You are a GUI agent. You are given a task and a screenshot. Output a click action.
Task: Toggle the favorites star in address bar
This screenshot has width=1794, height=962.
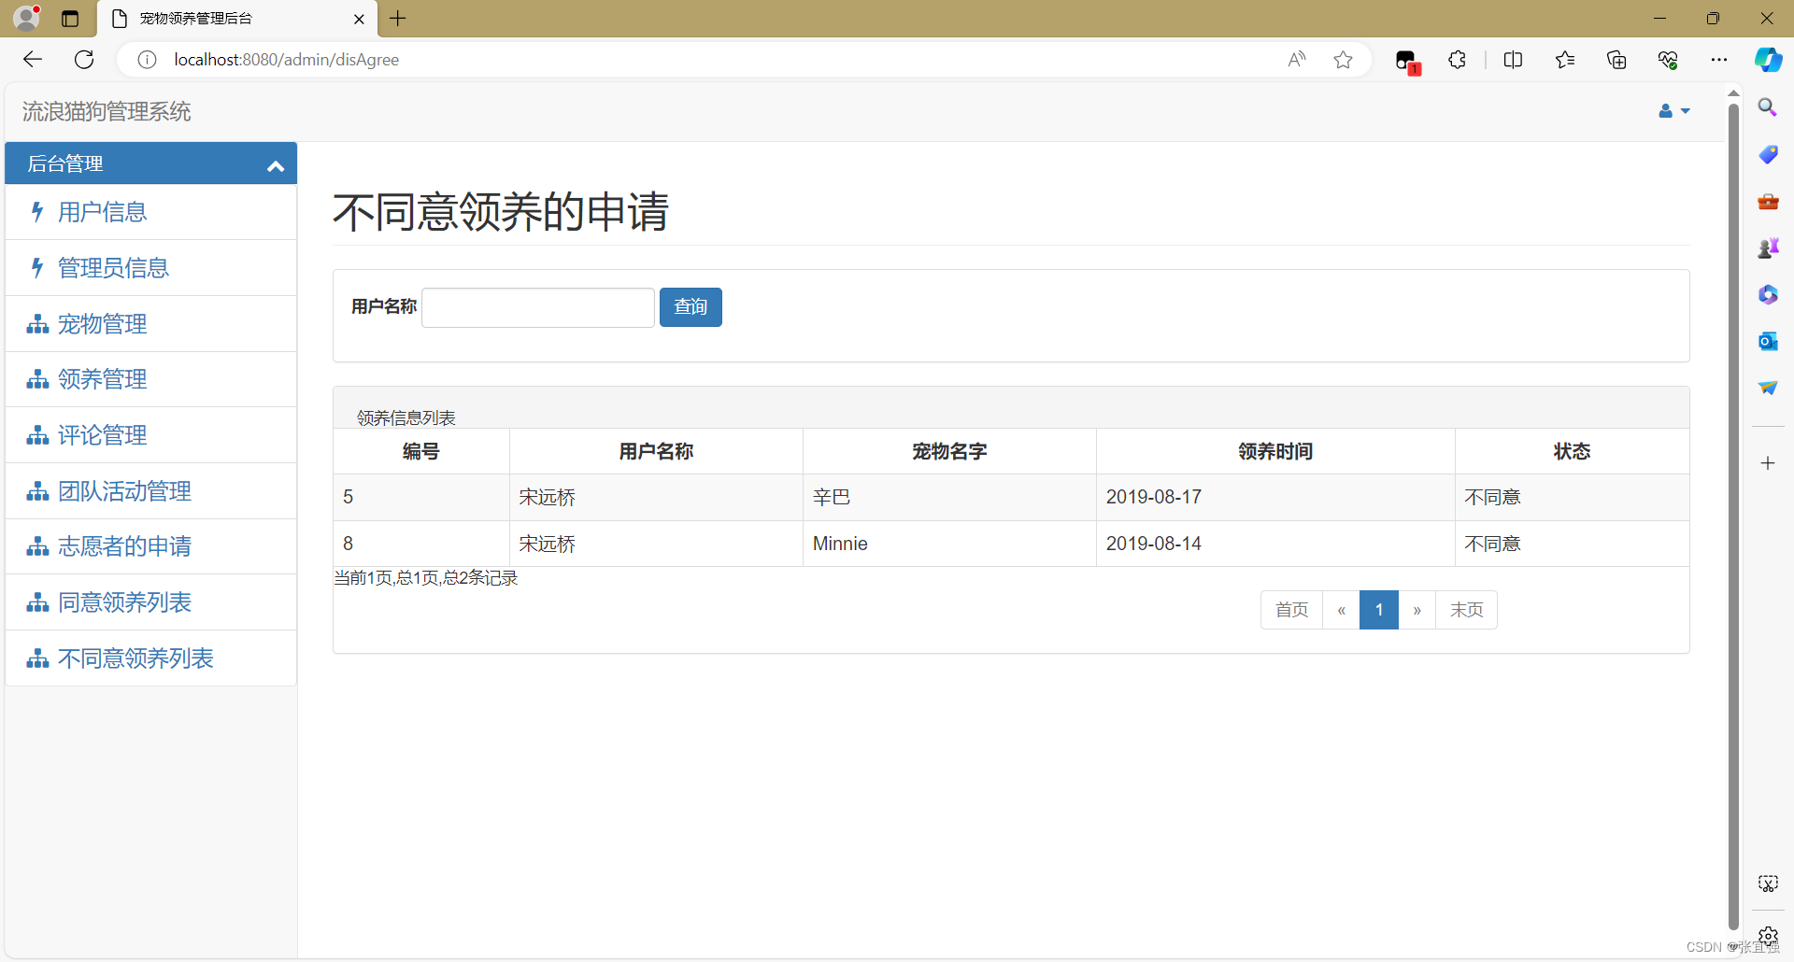(1343, 59)
